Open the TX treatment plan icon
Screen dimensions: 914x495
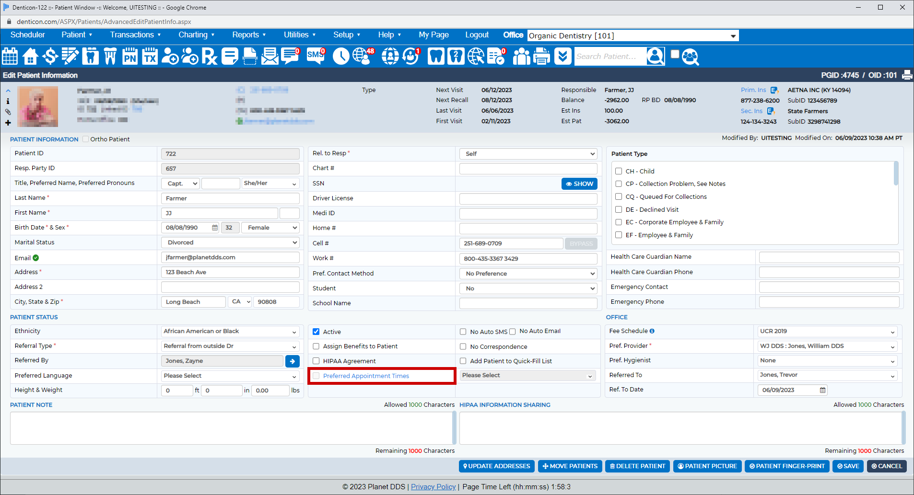pos(150,56)
